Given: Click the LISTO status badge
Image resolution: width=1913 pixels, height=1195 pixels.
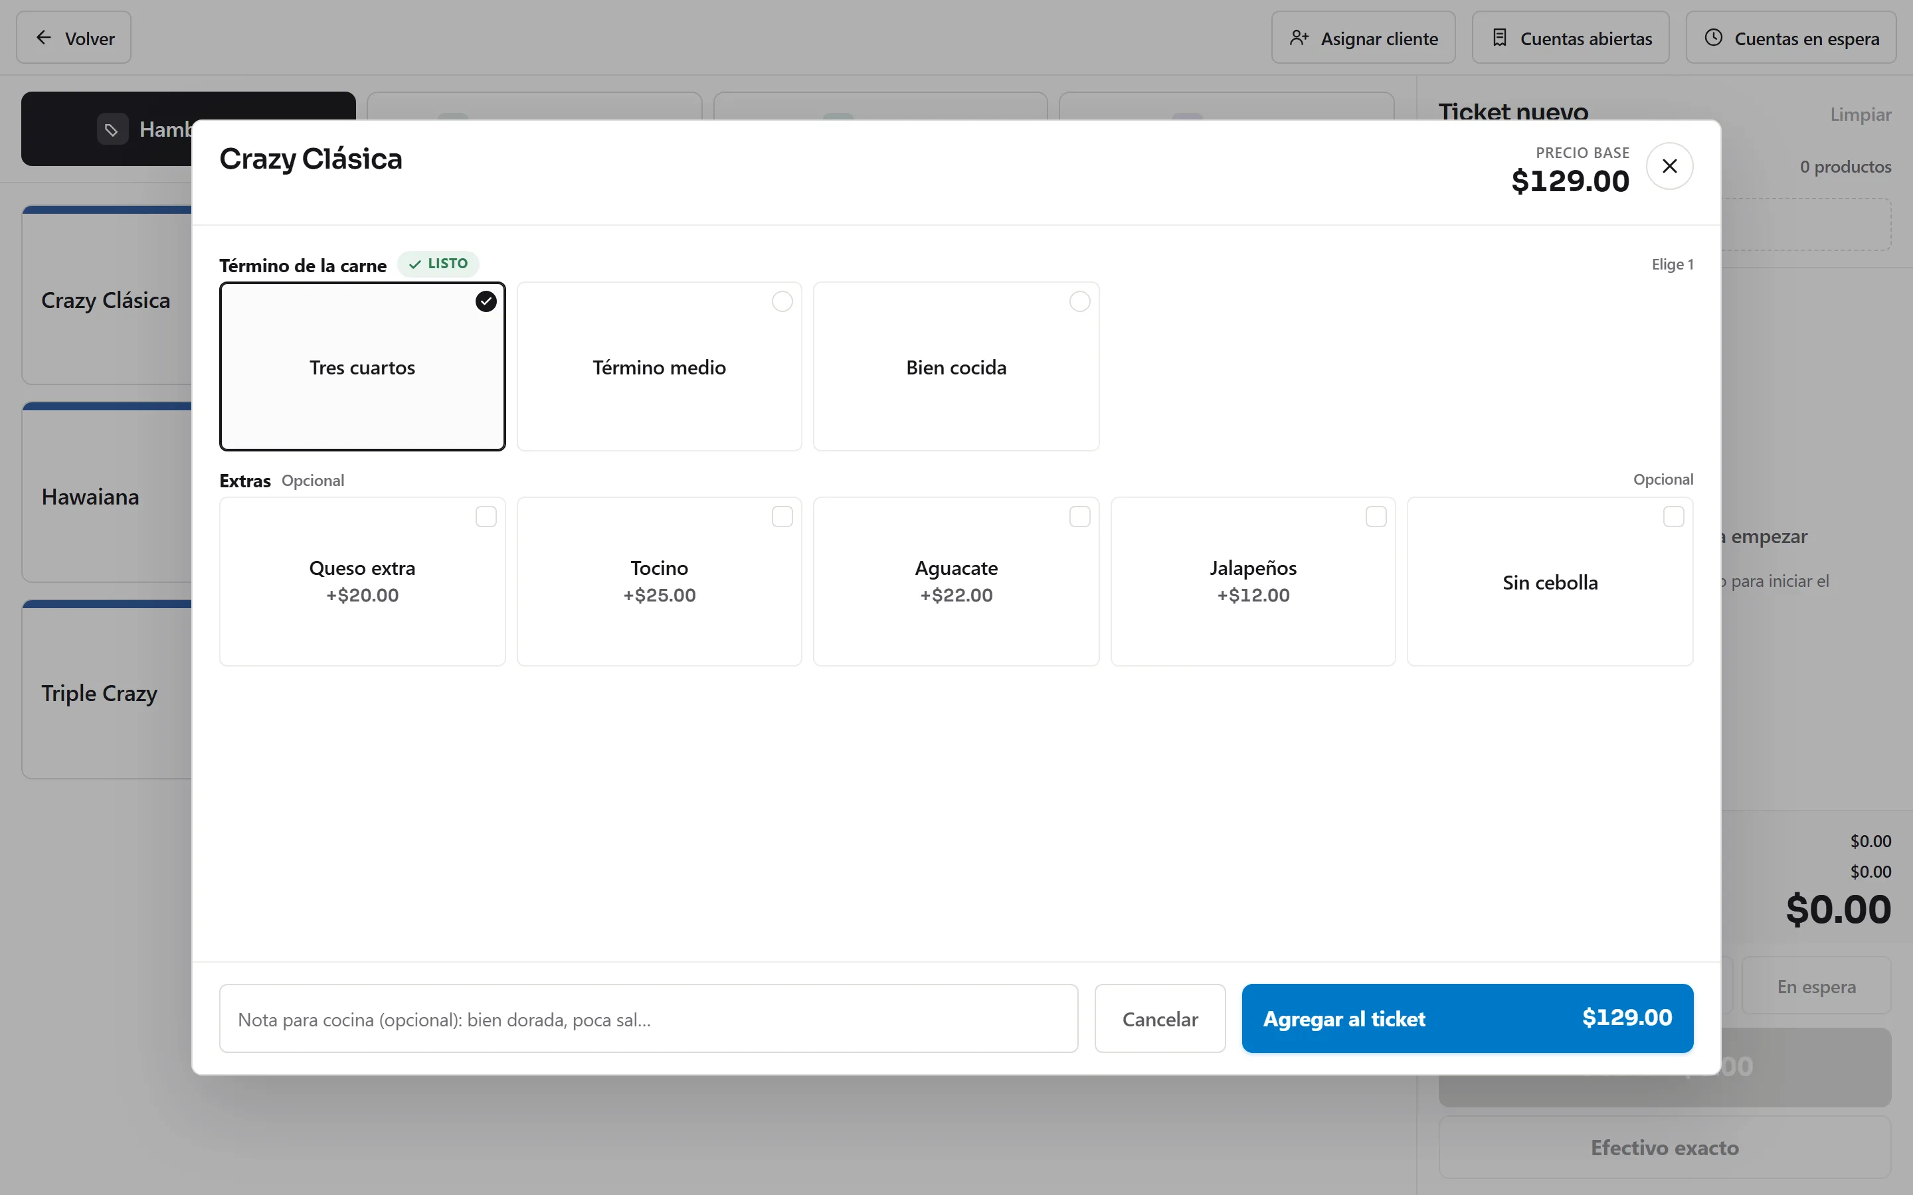Looking at the screenshot, I should [x=438, y=264].
